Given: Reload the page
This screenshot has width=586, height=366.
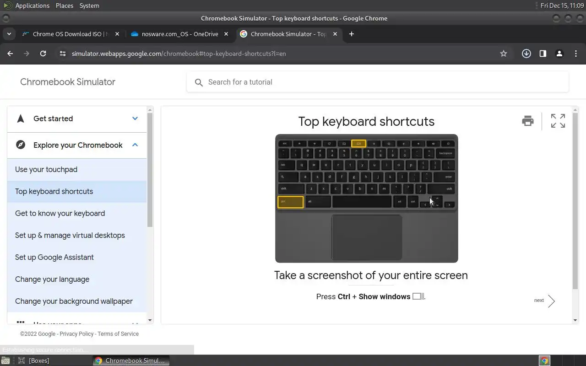Looking at the screenshot, I should pos(43,54).
